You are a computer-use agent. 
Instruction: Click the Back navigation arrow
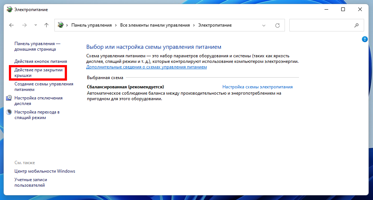tap(11, 26)
